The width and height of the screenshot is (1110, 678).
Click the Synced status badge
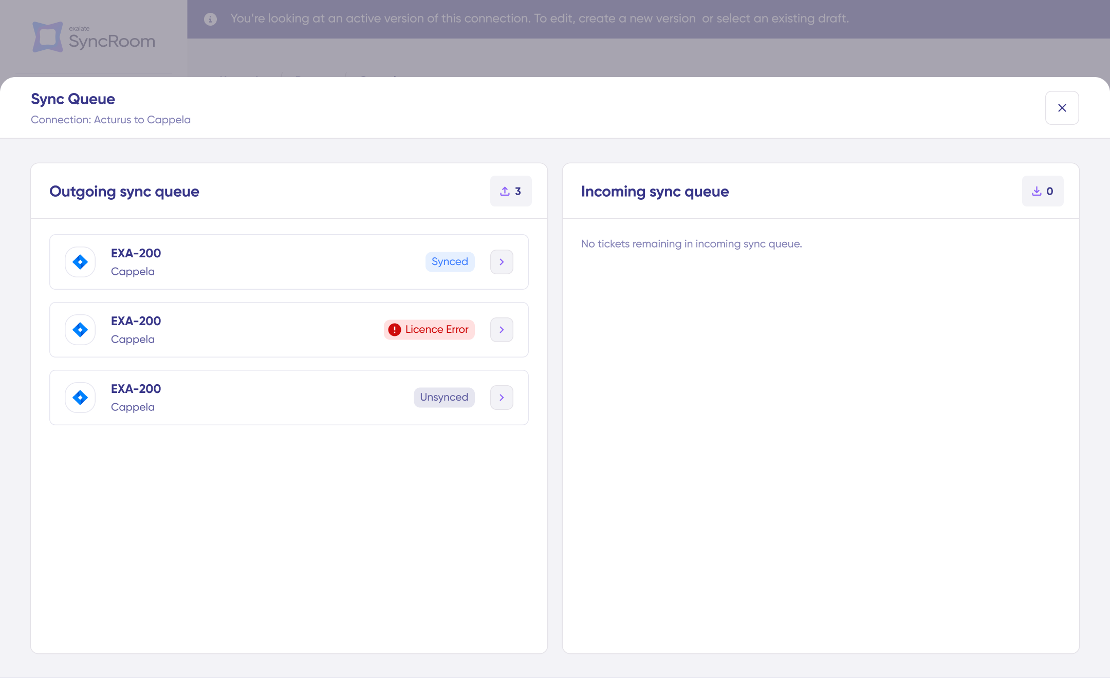tap(450, 262)
